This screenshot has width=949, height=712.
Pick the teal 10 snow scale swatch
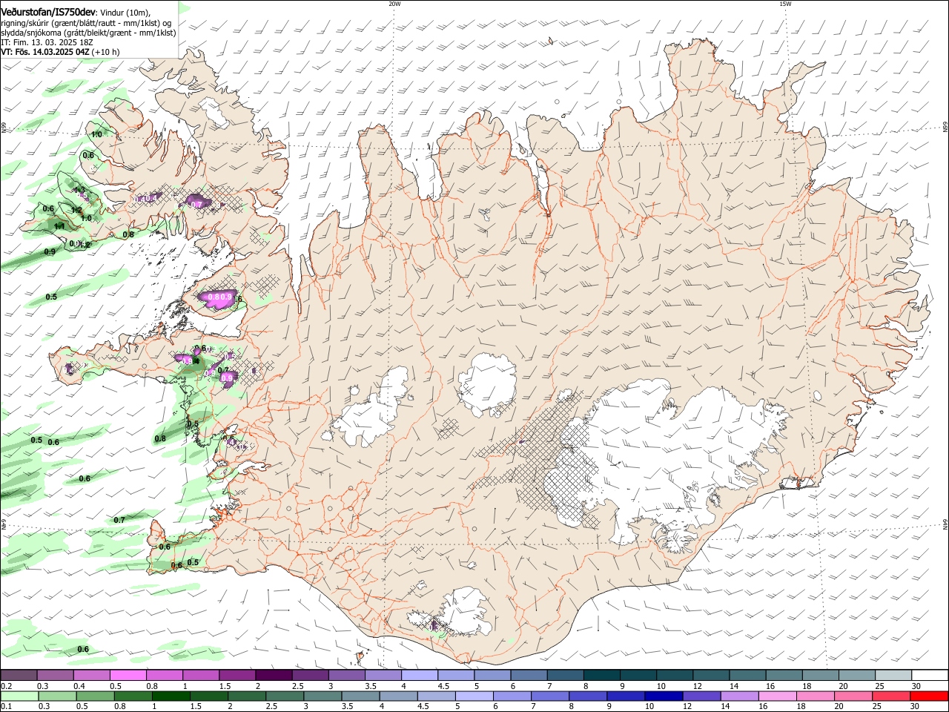pyautogui.click(x=675, y=676)
